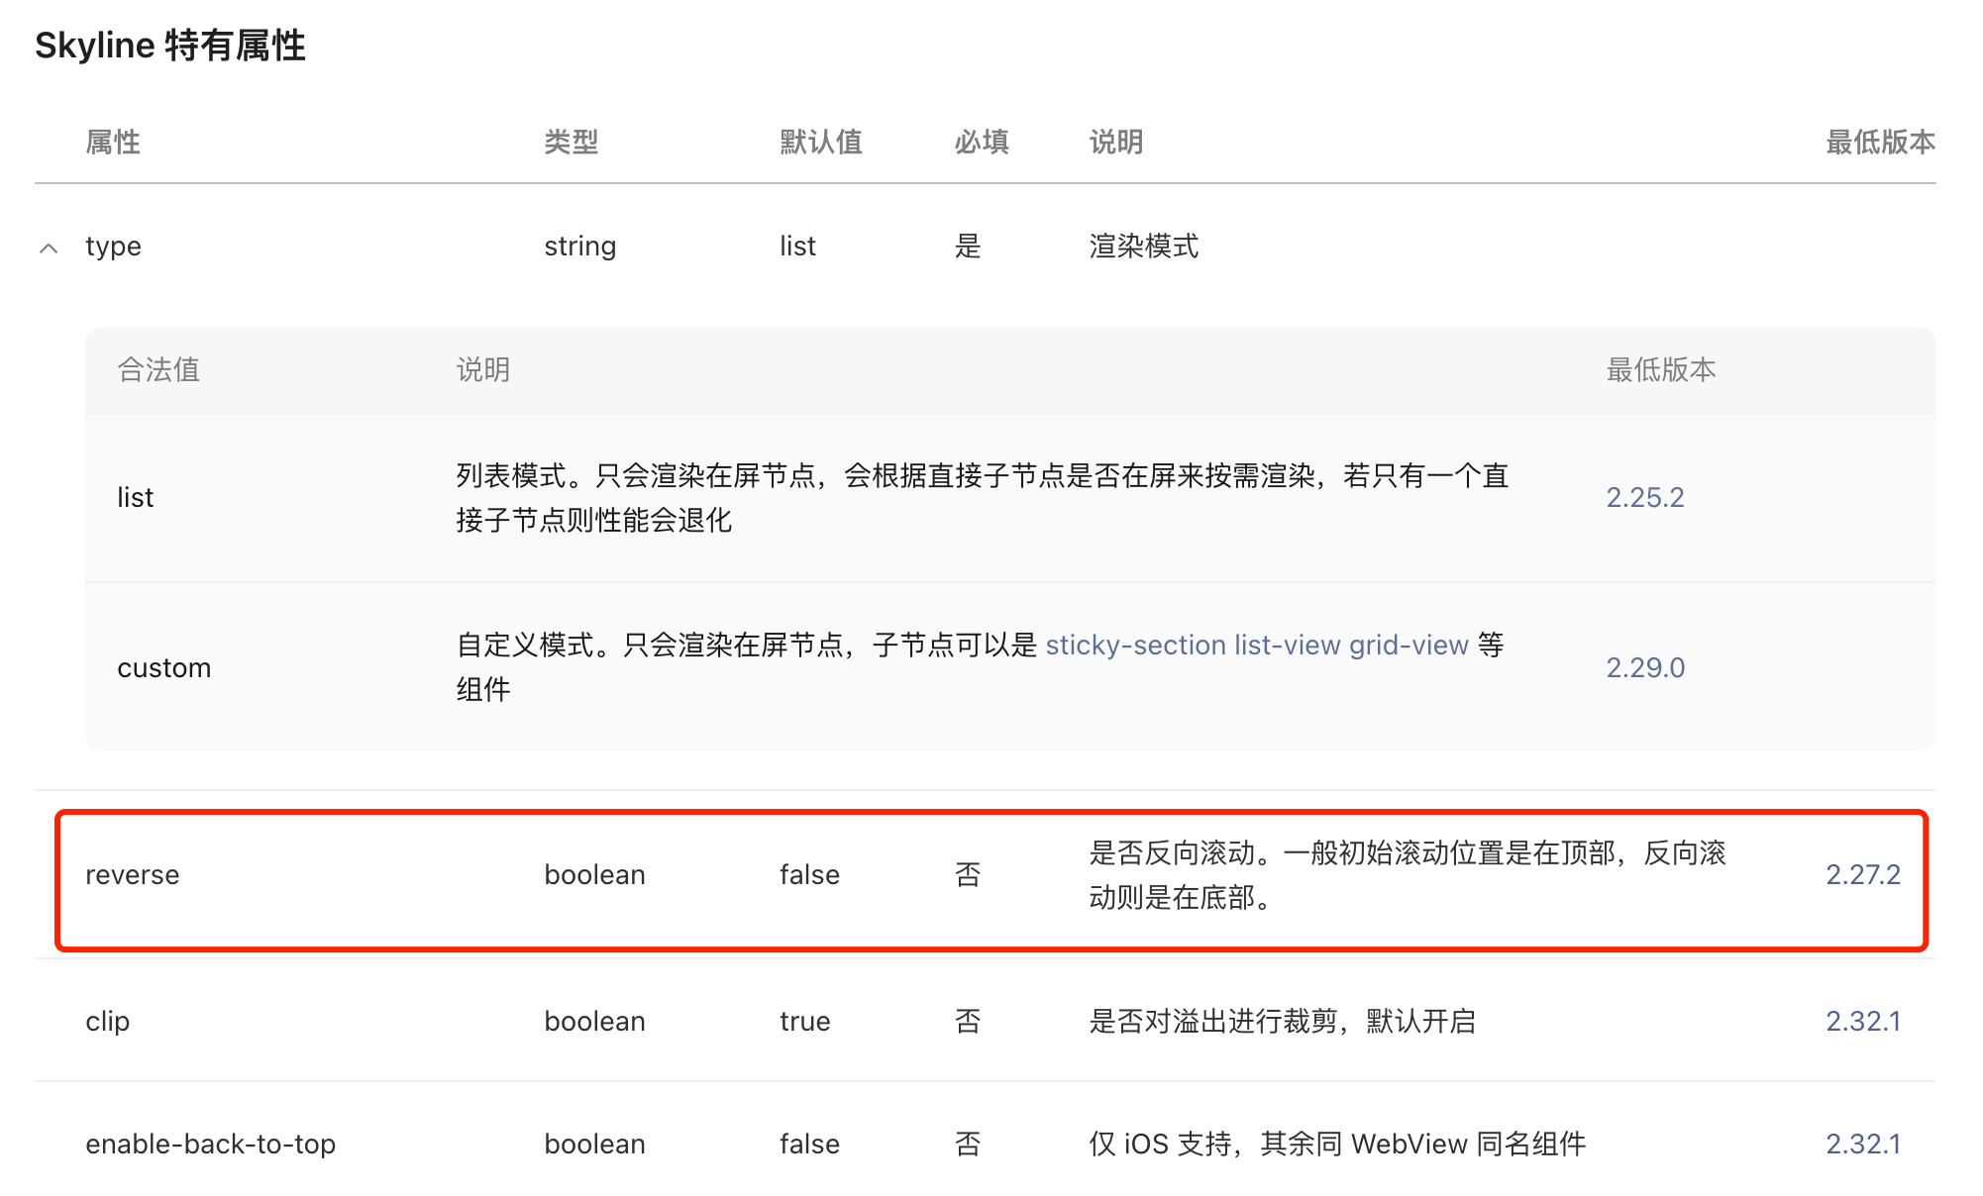Click version 2.25.2 for list value
The image size is (1983, 1196).
click(x=1644, y=497)
